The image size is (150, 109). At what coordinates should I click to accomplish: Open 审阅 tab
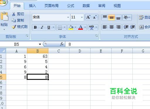pos(102,6)
